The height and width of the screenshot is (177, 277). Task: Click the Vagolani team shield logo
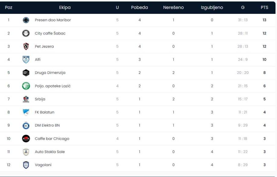[26, 165]
